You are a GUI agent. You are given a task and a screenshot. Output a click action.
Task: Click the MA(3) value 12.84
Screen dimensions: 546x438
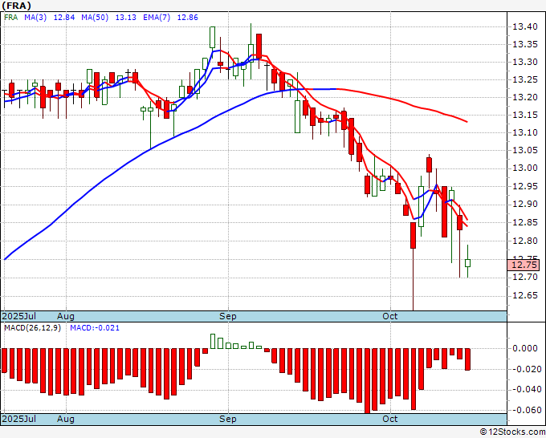coord(64,18)
